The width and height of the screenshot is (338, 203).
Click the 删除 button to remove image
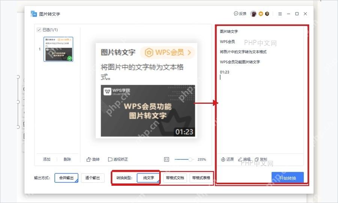tap(67, 159)
